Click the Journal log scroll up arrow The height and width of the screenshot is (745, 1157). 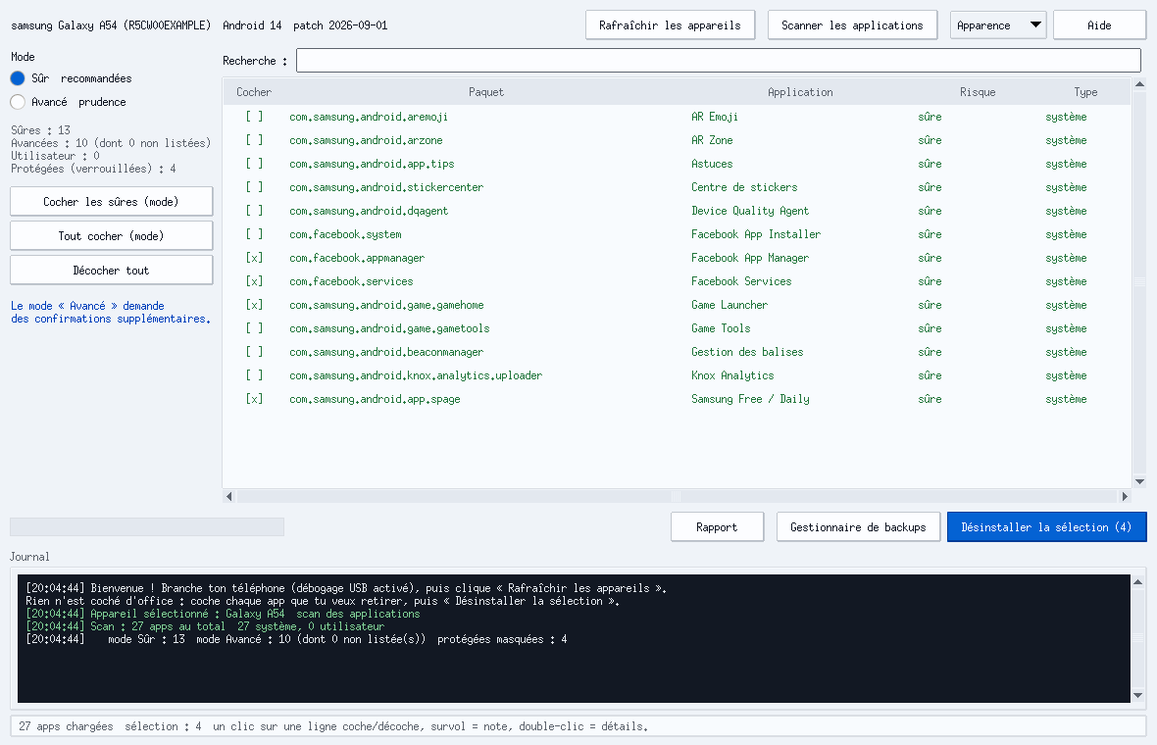pyautogui.click(x=1137, y=582)
